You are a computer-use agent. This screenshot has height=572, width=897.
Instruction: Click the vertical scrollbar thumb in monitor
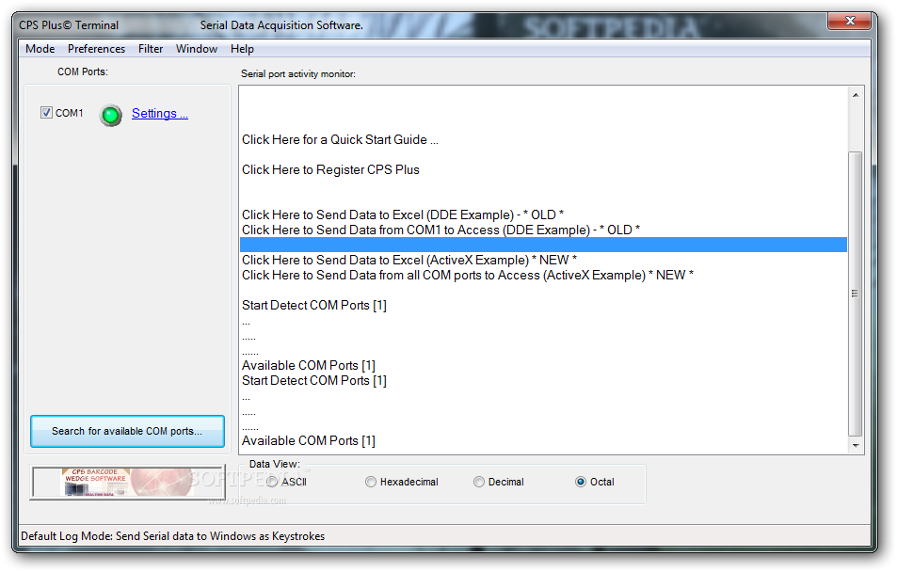pos(856,294)
